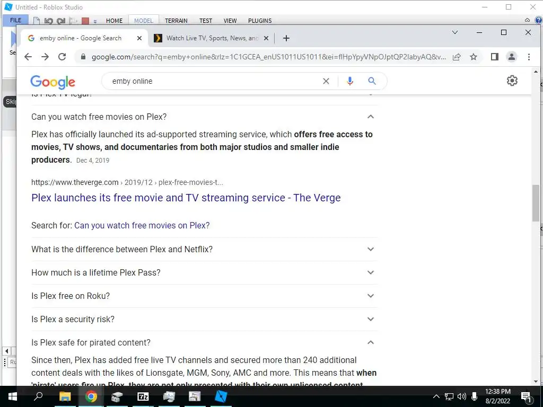Open File Explorer from taskbar

(65, 396)
